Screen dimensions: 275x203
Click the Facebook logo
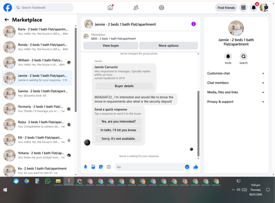point(8,8)
